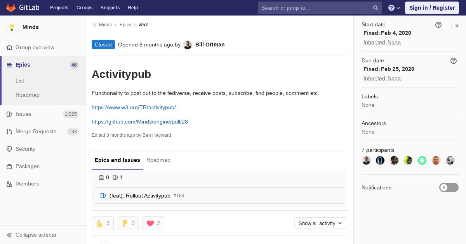466x244 pixels.
Task: Click the search magnifier icon
Action: pos(376,8)
